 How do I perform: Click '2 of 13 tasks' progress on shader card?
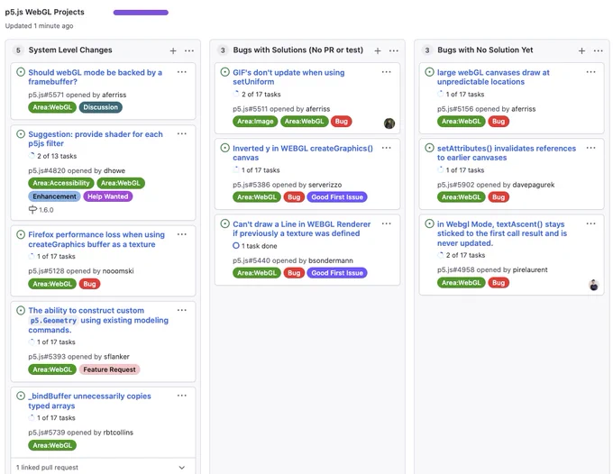coord(53,156)
